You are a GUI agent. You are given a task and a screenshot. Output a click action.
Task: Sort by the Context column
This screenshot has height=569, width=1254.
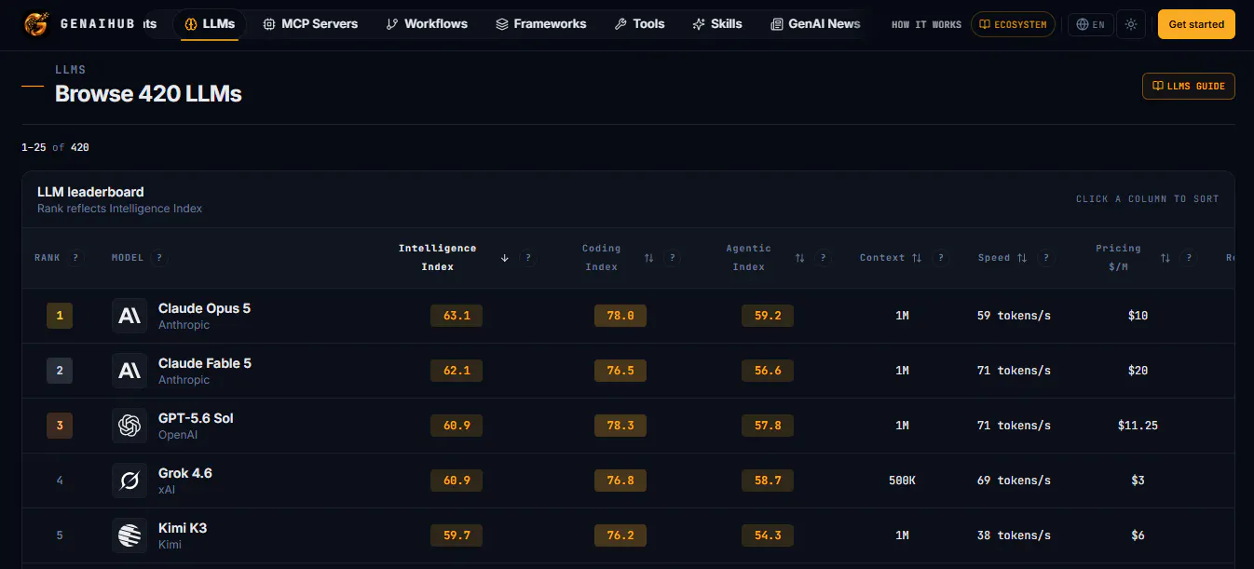[x=891, y=258]
